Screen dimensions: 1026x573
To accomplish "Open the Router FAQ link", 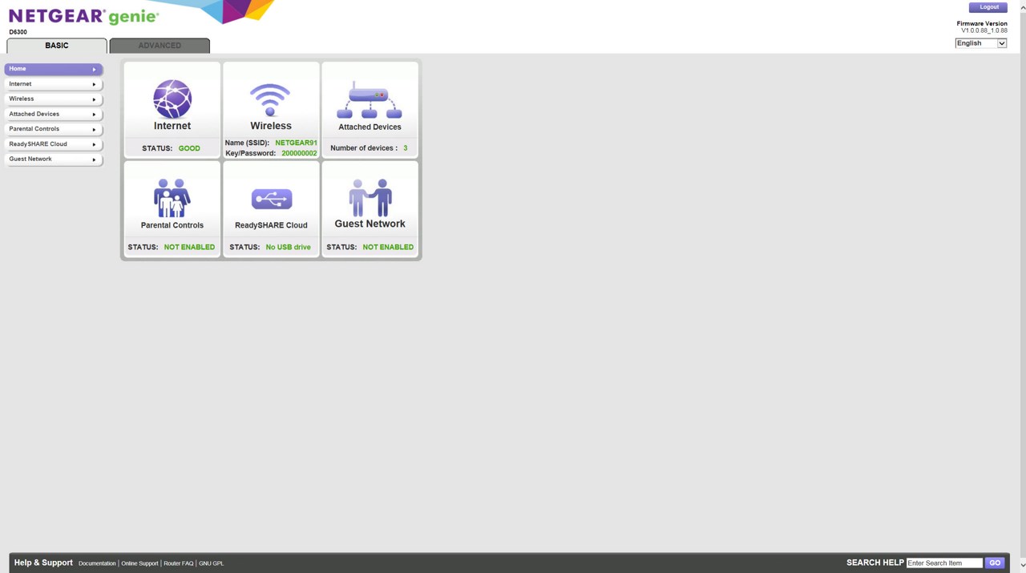I will [179, 563].
